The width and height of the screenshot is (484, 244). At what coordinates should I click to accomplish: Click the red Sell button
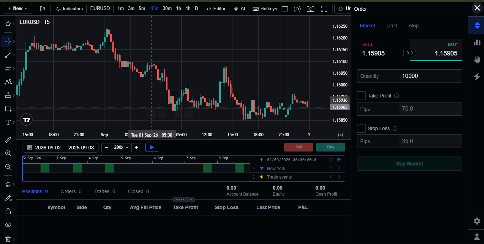(x=299, y=147)
